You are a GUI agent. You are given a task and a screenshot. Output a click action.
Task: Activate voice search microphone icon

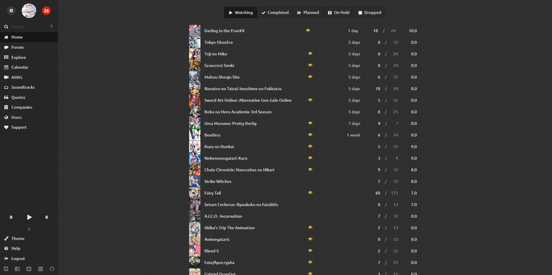coord(51,26)
